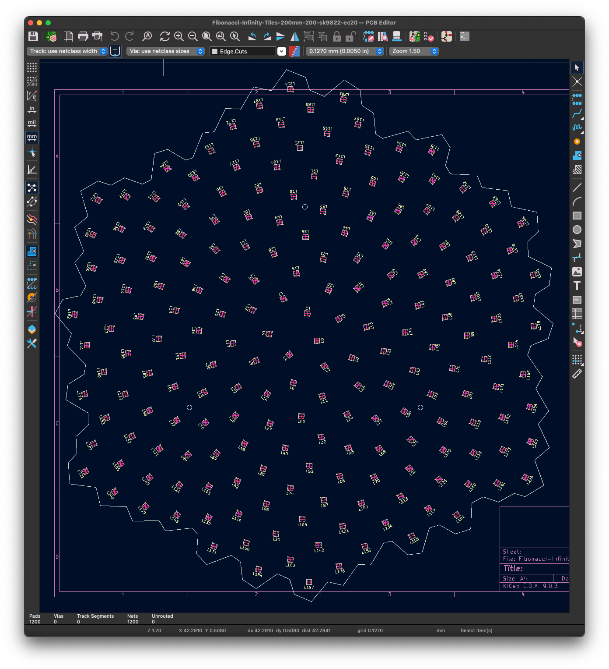Expand the Via sizes dropdown
Image resolution: width=609 pixels, height=669 pixels.
(165, 51)
